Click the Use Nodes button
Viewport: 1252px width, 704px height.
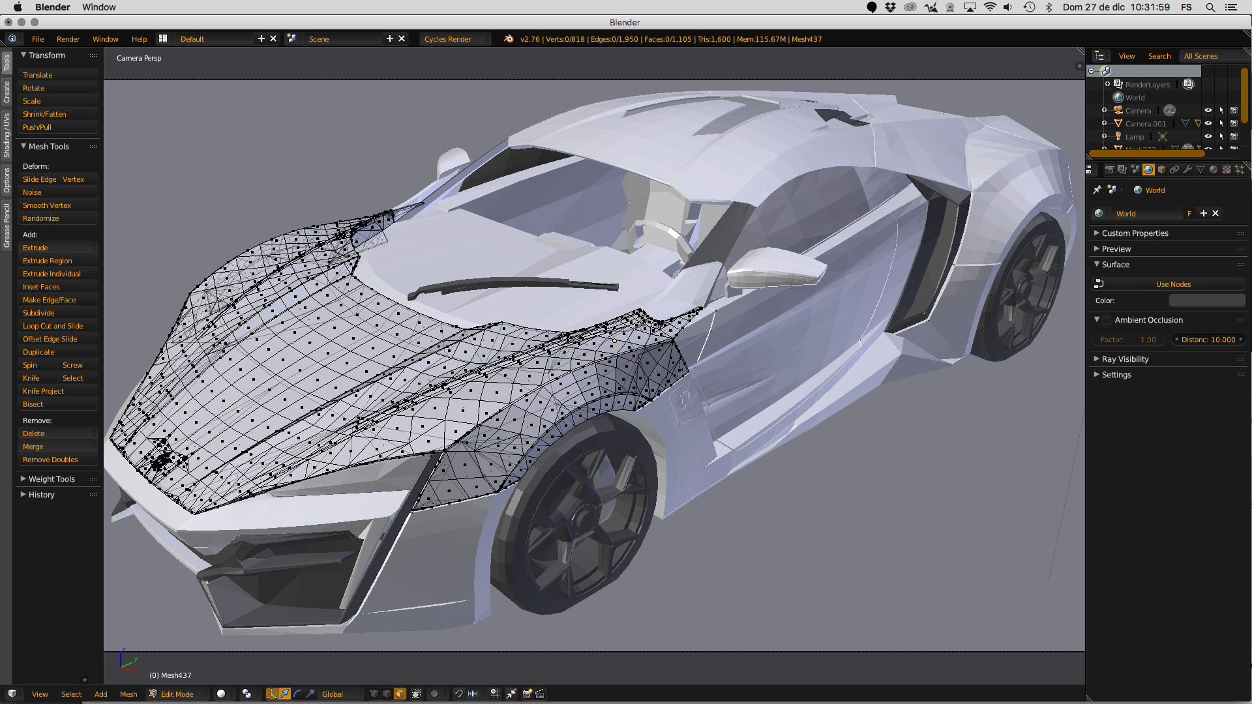(1172, 284)
